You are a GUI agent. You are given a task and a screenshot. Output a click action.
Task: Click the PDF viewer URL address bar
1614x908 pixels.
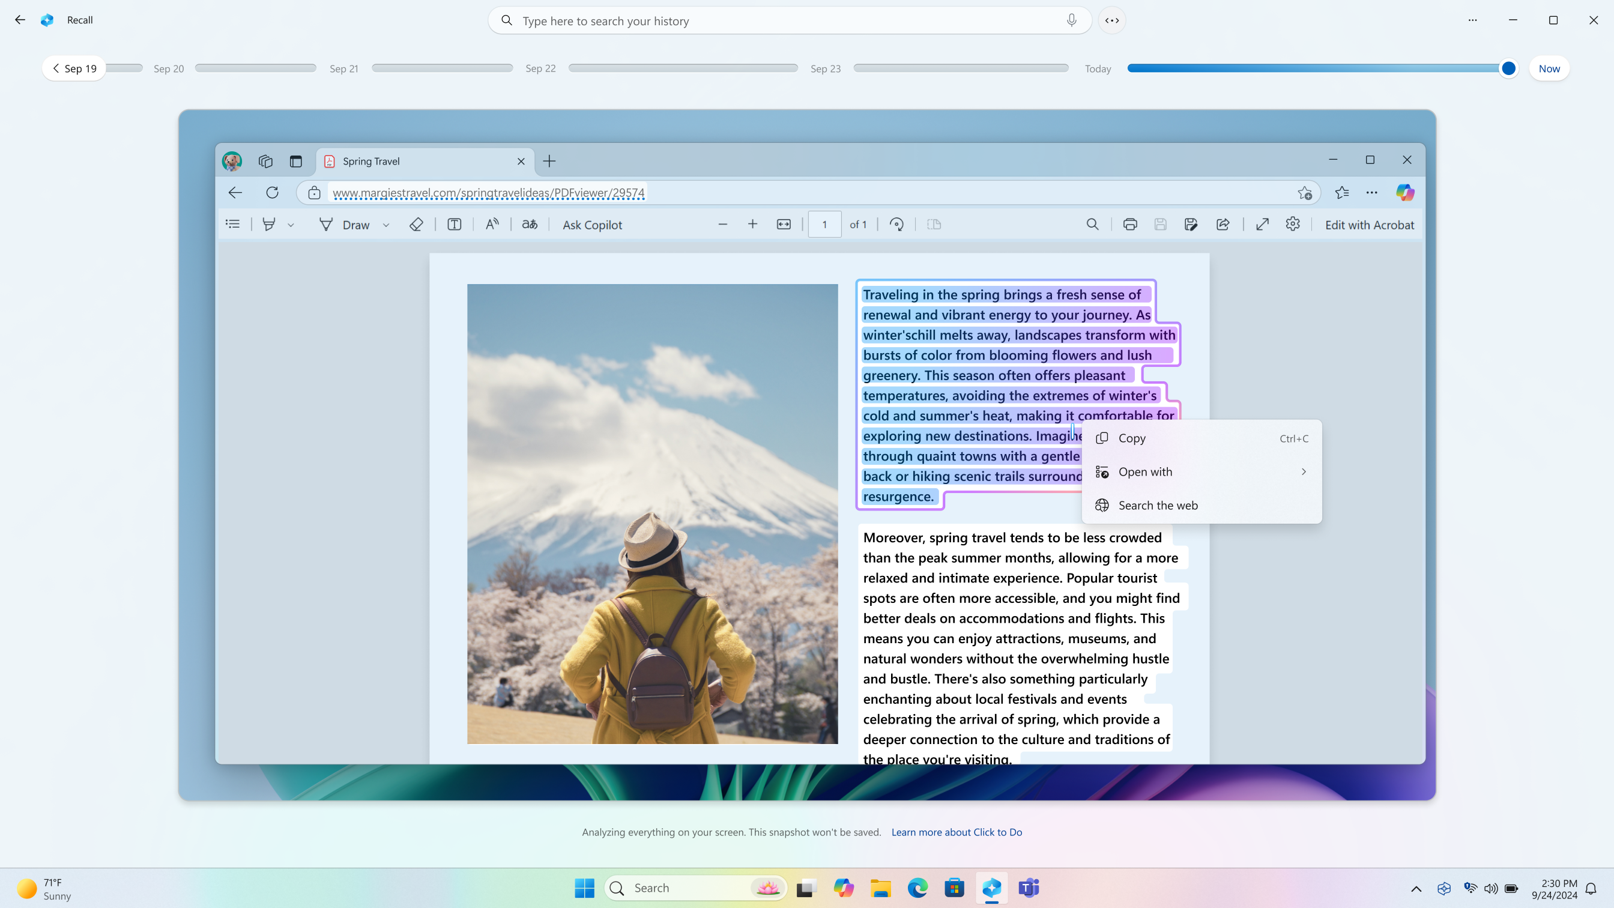coord(489,193)
